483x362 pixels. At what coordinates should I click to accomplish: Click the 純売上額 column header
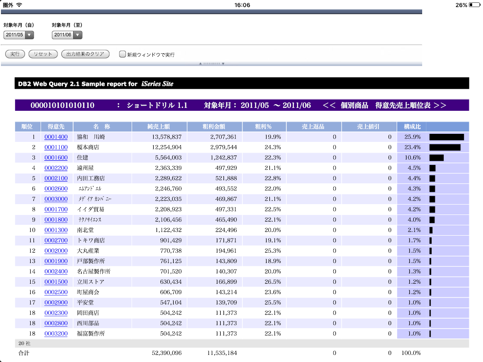[x=159, y=126]
